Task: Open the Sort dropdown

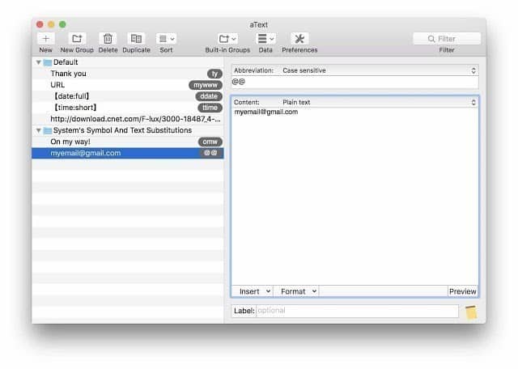Action: click(166, 39)
